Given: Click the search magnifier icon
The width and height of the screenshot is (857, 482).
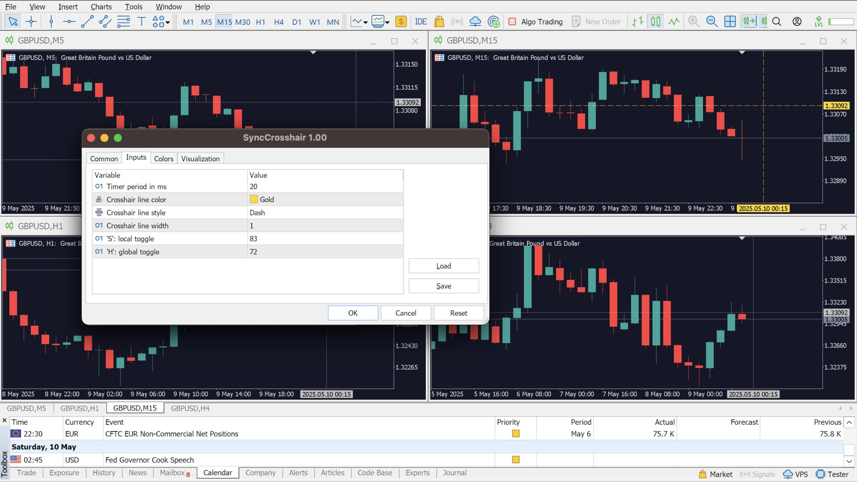Looking at the screenshot, I should [x=777, y=21].
